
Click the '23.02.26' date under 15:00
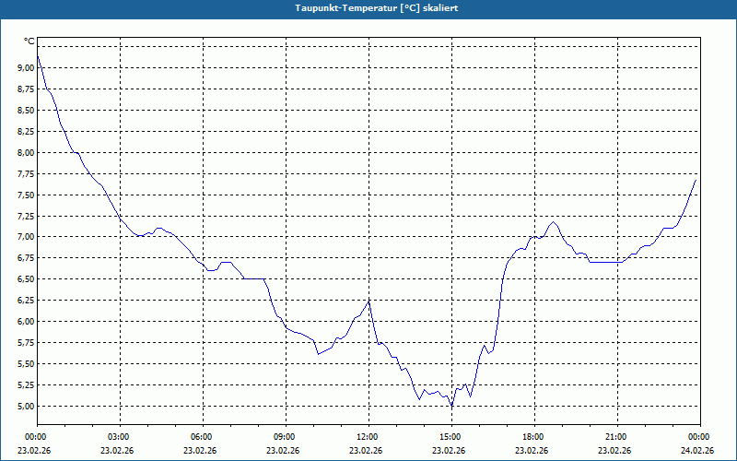click(450, 450)
